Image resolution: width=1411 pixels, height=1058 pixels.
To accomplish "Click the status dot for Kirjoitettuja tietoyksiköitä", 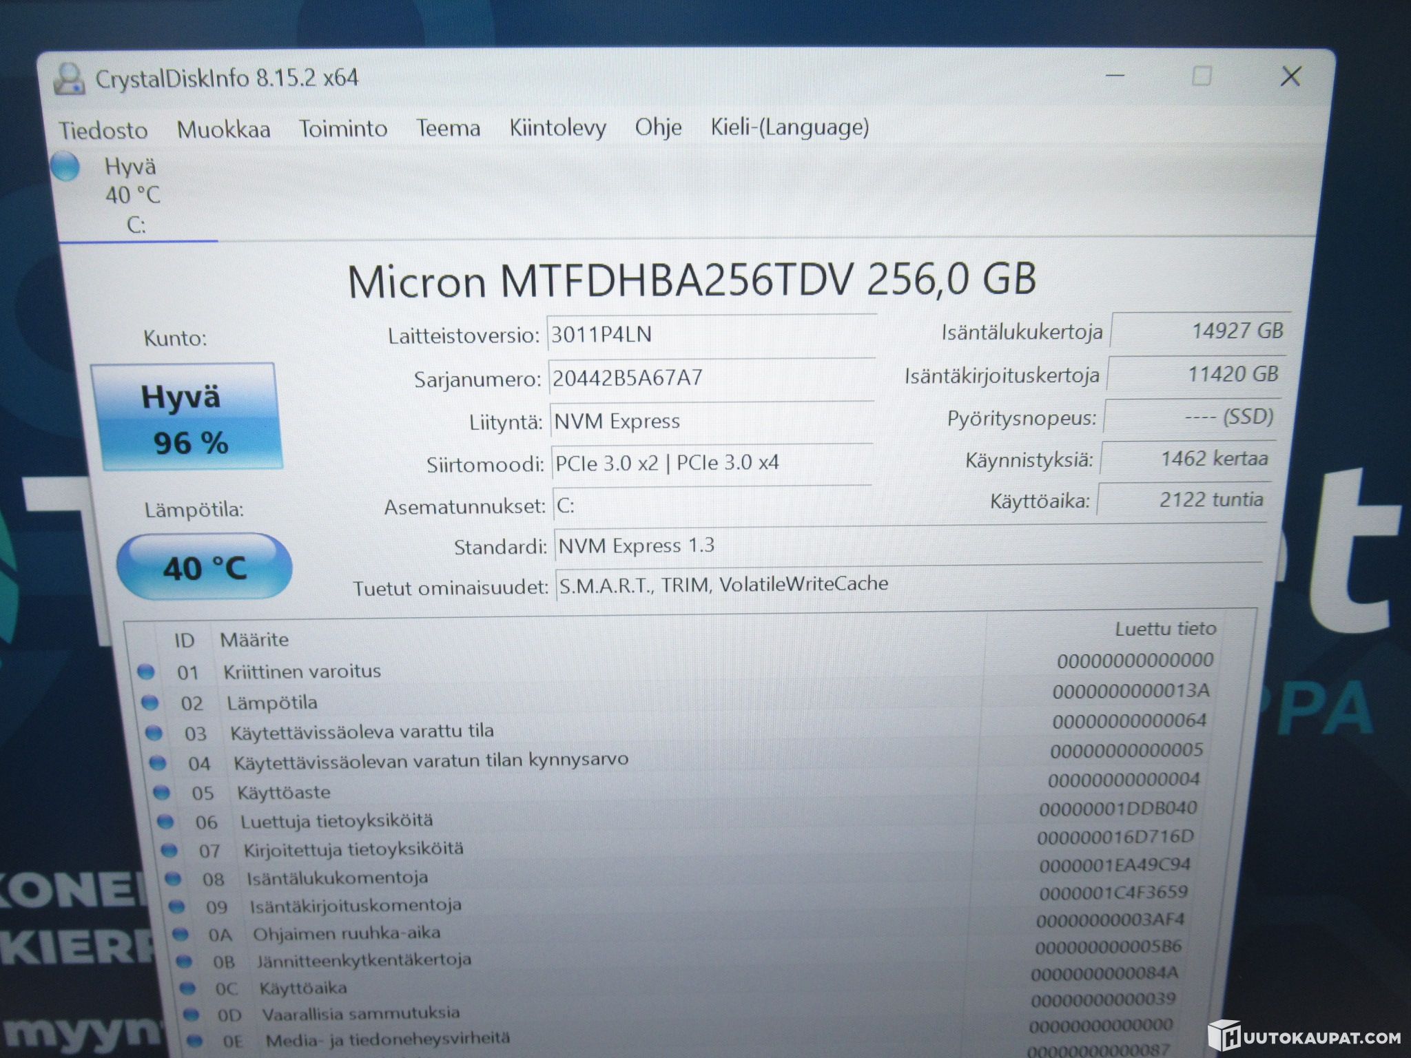I will click(x=169, y=850).
